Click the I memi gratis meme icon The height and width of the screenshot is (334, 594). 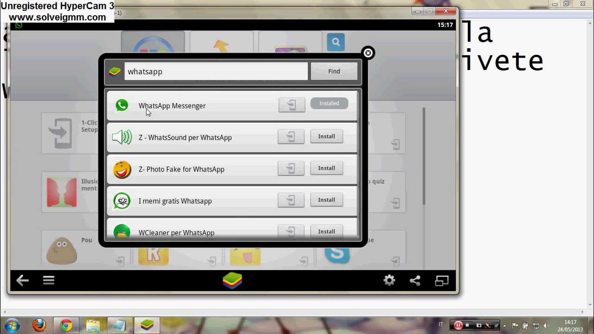pos(122,201)
